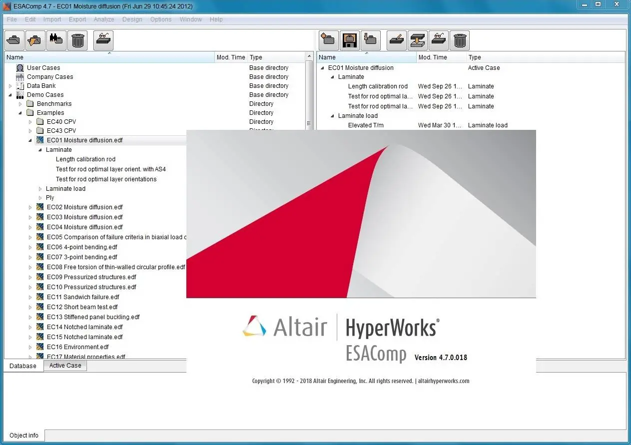Viewport: 631px width, 445px height.
Task: Select Length calibration rod in active case
Action: [378, 86]
